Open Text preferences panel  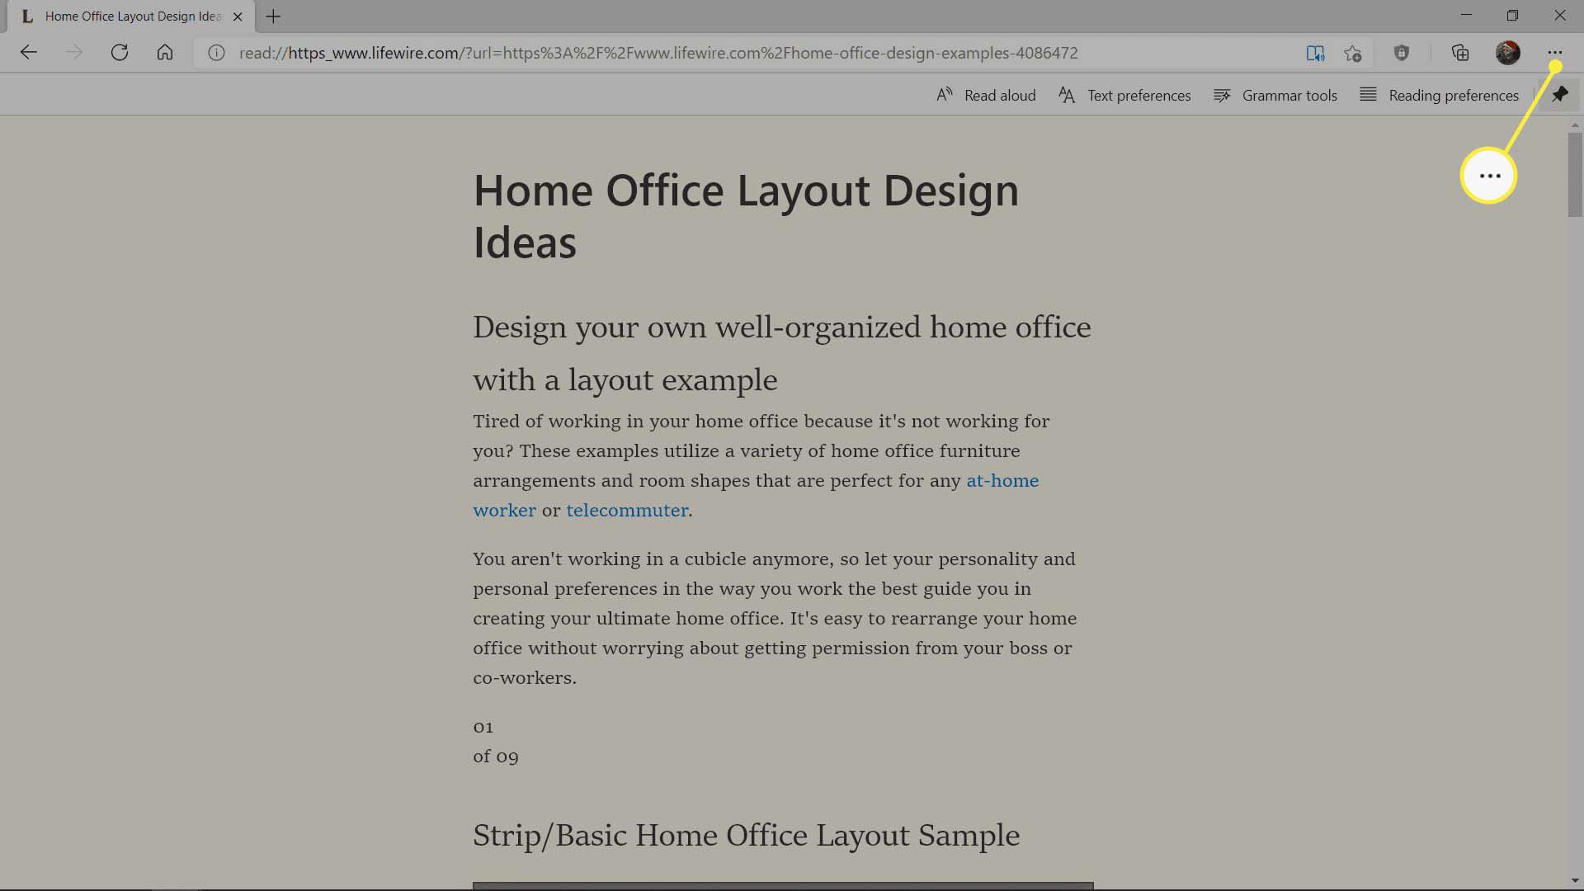click(1123, 95)
